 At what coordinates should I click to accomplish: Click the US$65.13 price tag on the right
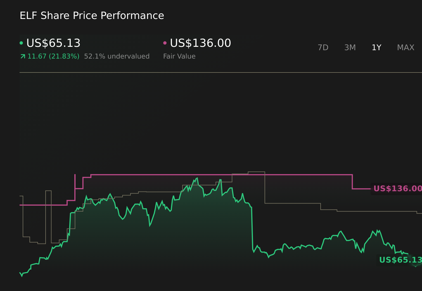400,260
